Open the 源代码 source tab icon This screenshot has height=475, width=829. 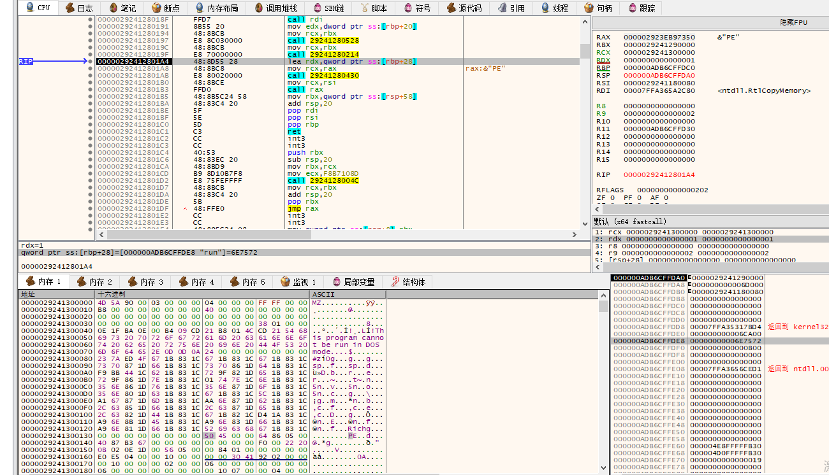[x=451, y=8]
